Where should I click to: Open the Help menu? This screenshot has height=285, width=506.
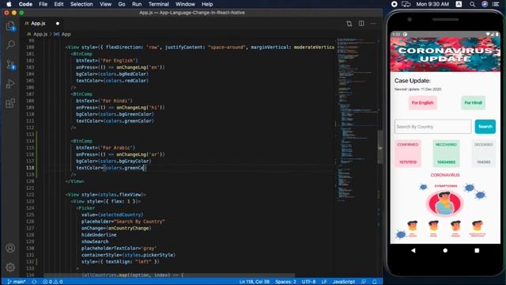[x=207, y=4]
